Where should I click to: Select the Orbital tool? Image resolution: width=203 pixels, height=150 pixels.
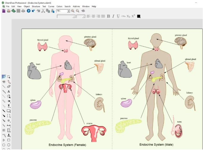click(x=9, y=106)
